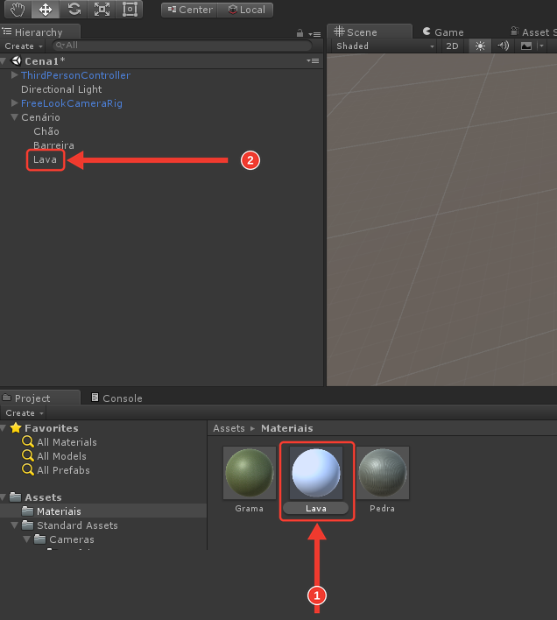Collapse the Cameras folder
Viewport: 557px width, 620px height.
[27, 539]
